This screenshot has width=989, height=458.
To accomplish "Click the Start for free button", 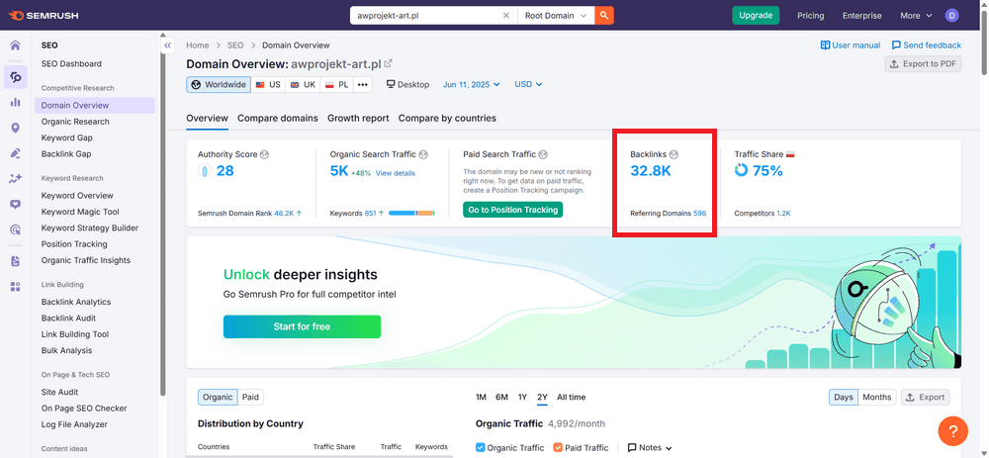I will (x=302, y=326).
